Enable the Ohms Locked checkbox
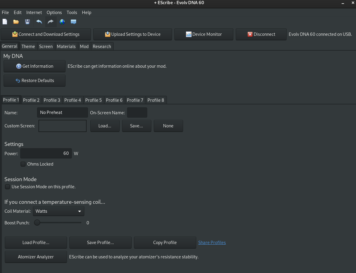The width and height of the screenshot is (356, 273). tap(23, 164)
